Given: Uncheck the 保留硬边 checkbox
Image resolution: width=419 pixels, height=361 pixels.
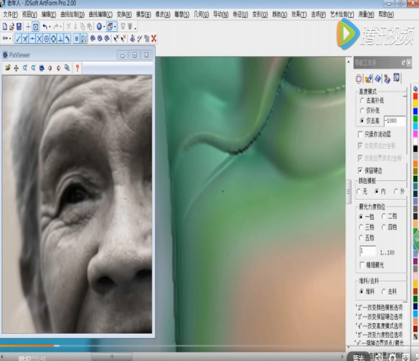Looking at the screenshot, I should coord(360,170).
